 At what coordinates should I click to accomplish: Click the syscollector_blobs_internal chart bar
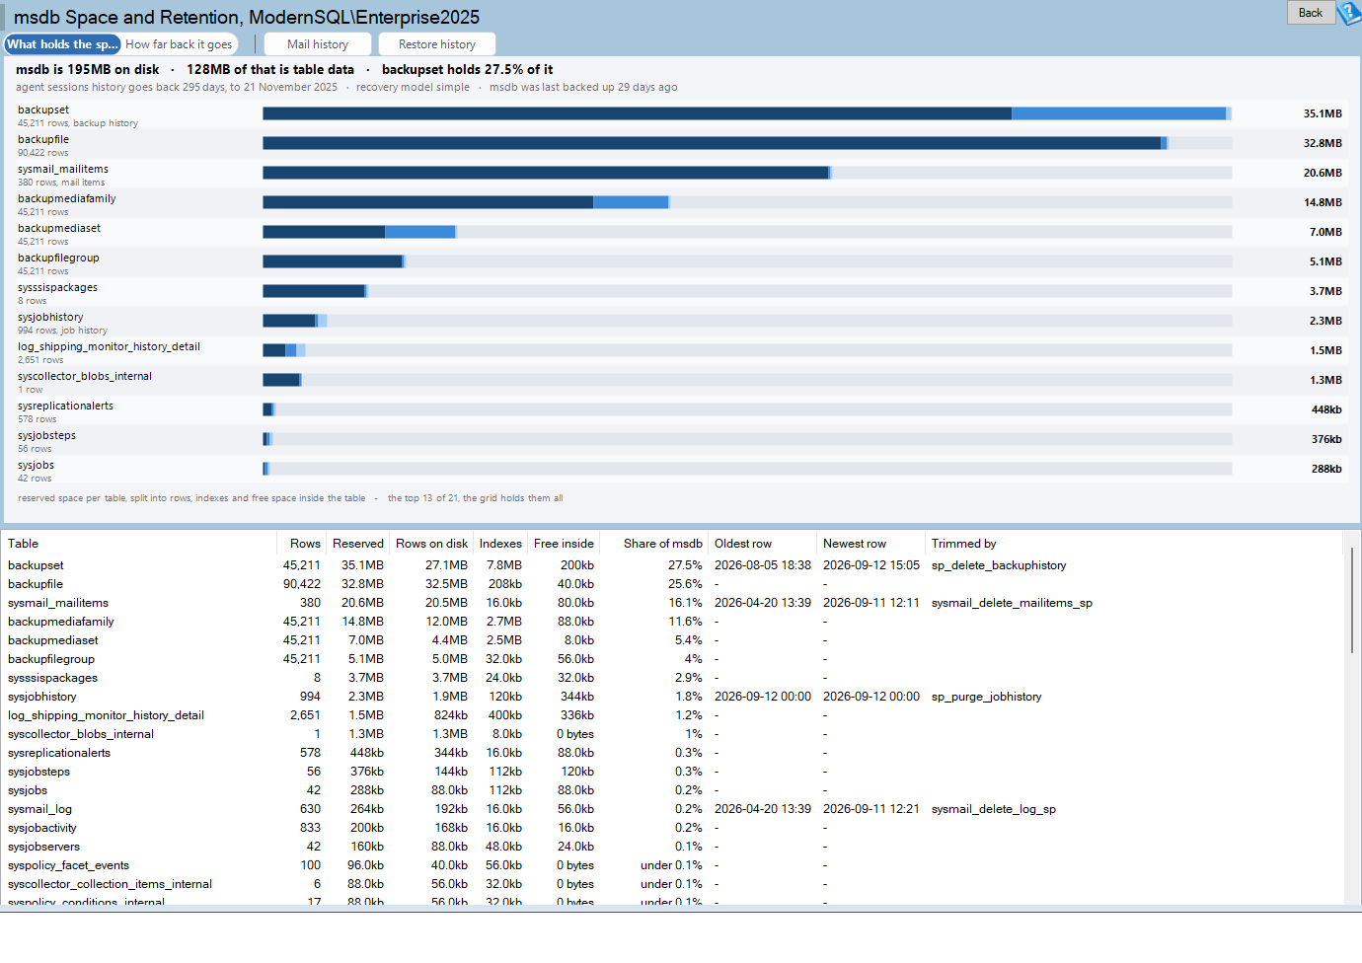[281, 380]
